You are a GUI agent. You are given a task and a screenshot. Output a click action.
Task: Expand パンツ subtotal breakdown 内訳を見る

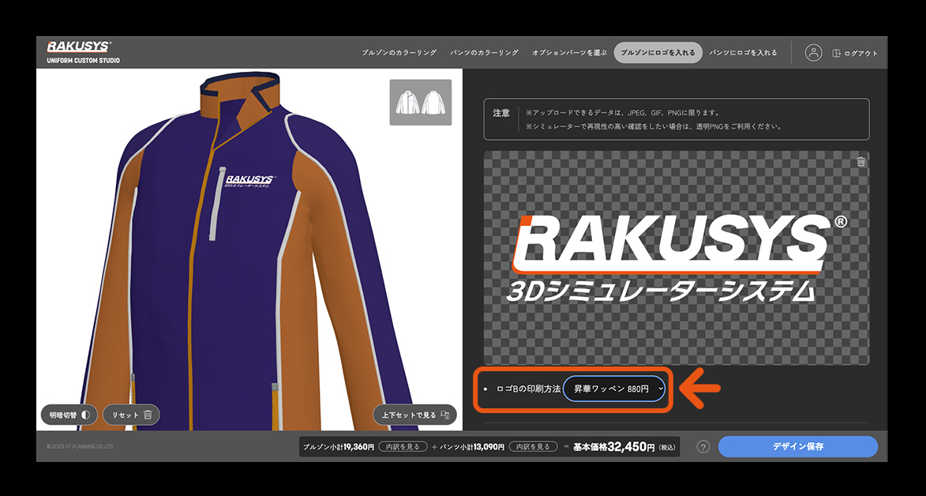click(531, 447)
